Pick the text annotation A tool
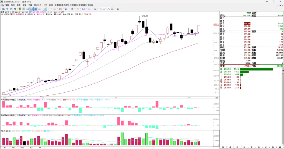The image size is (284, 149). point(95,9)
